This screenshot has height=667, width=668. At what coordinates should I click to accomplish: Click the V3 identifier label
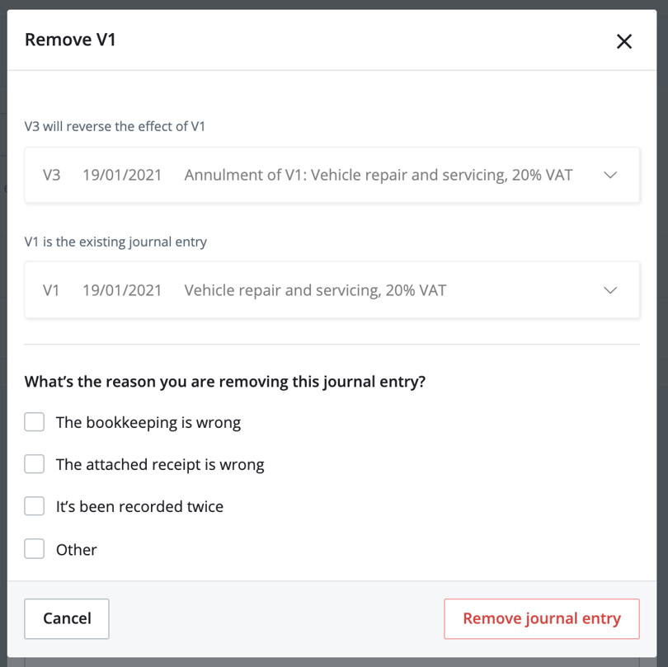52,175
